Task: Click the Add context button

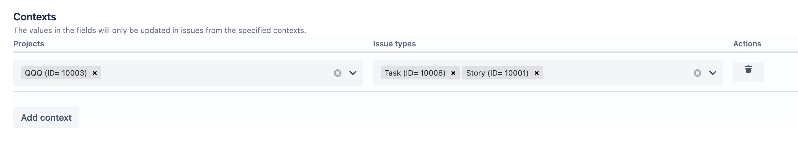Action: point(46,118)
